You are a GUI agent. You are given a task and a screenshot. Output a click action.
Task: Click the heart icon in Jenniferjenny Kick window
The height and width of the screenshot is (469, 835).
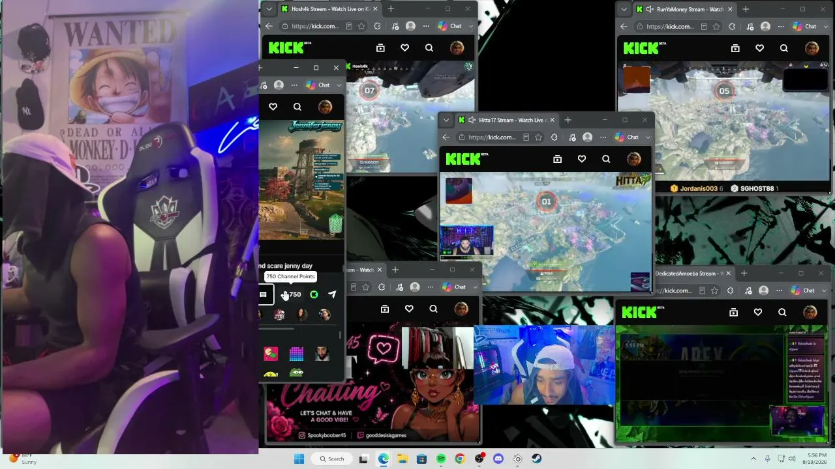(273, 106)
